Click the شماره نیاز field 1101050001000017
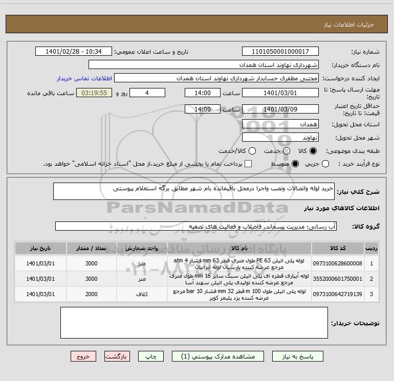Viewport: 394px width, 381px height. click(280, 52)
